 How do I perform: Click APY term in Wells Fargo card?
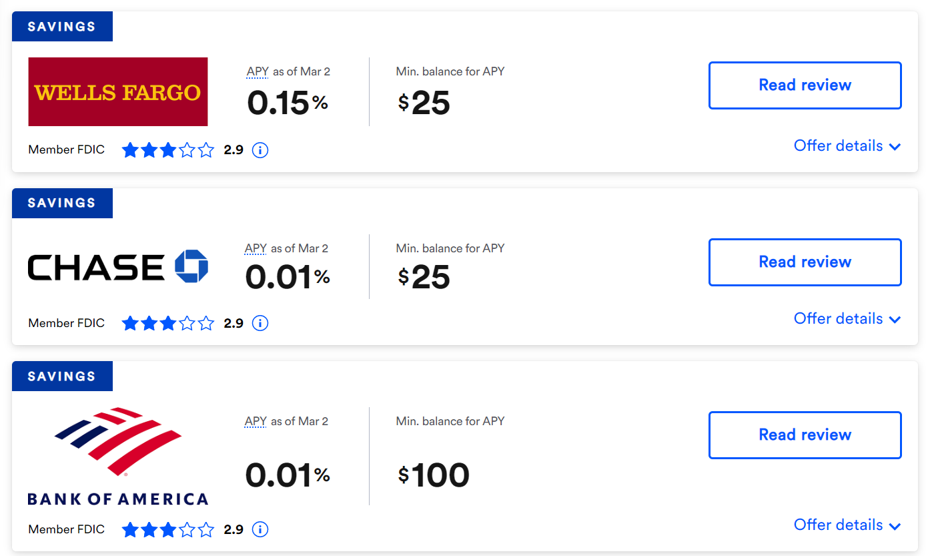[x=257, y=71]
